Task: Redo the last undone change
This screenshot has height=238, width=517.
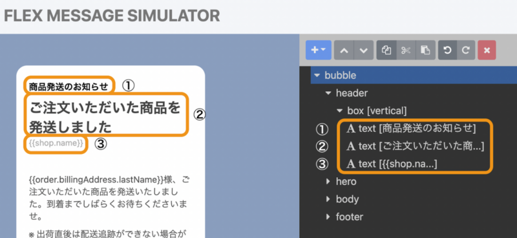Action: pos(466,50)
